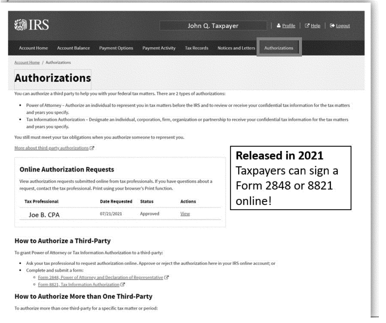Click the Status column header

pos(147,201)
